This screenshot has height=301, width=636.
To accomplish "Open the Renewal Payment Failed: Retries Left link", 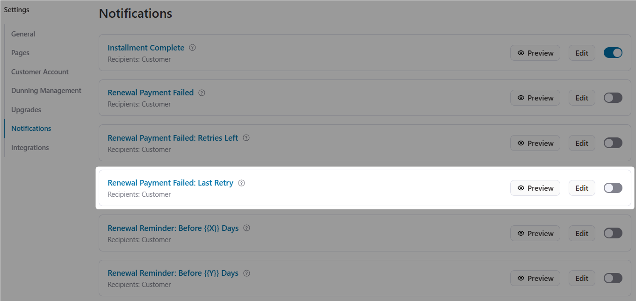I will tap(173, 138).
